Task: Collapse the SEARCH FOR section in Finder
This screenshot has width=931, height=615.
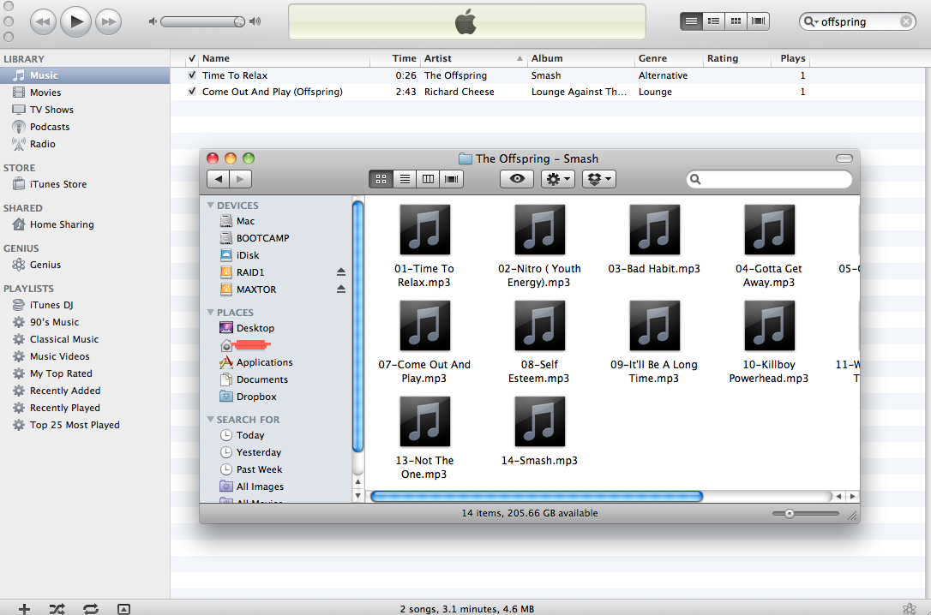Action: (210, 420)
